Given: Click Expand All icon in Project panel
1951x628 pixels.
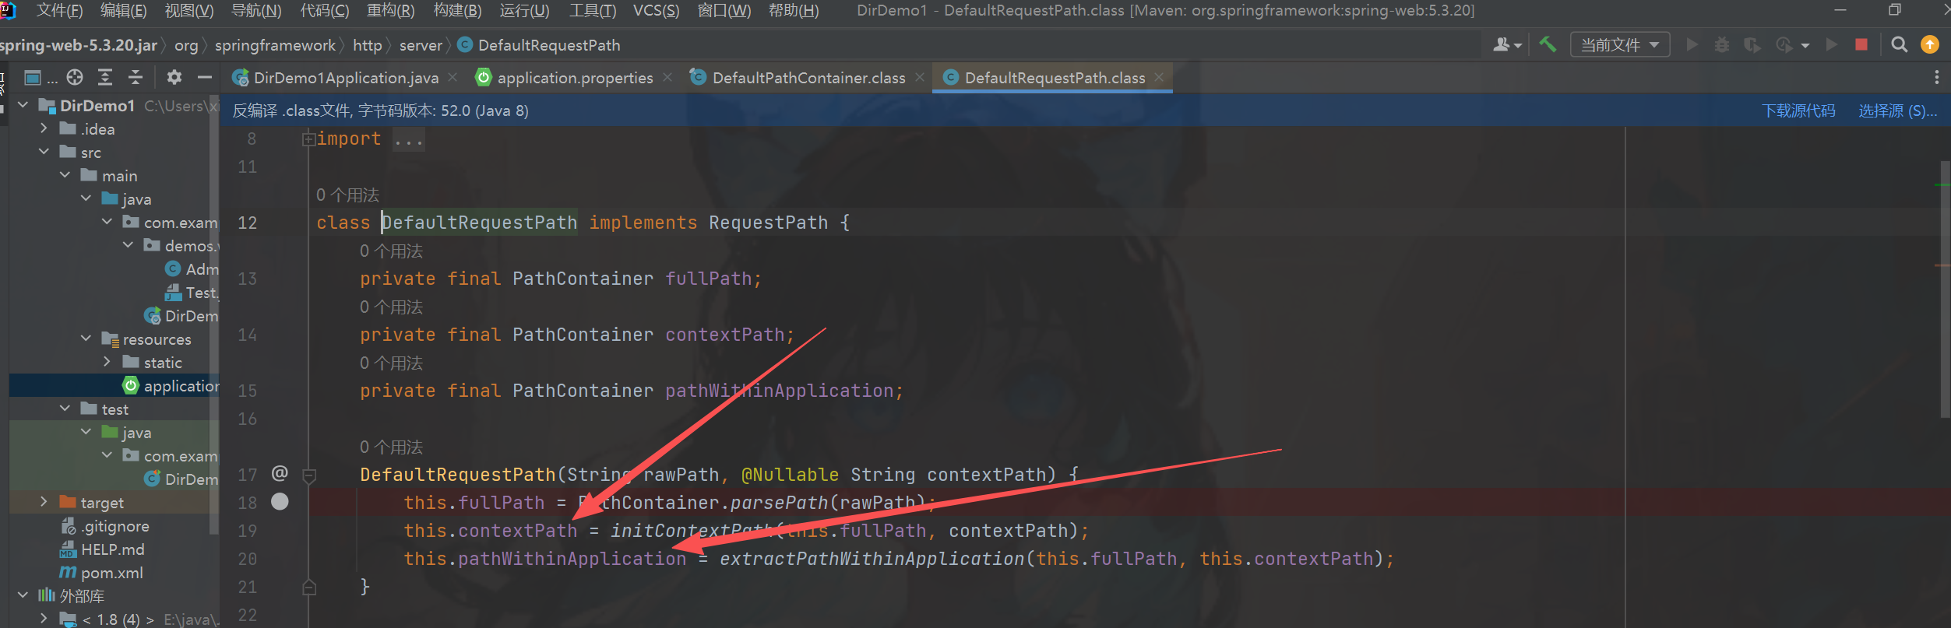Looking at the screenshot, I should [105, 77].
